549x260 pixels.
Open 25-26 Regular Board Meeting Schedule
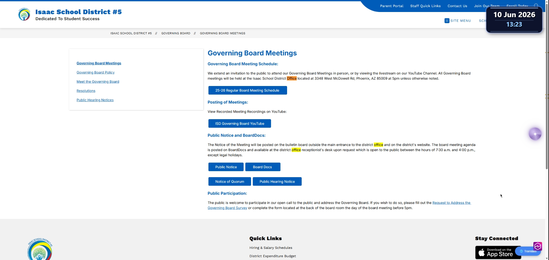coord(248,90)
